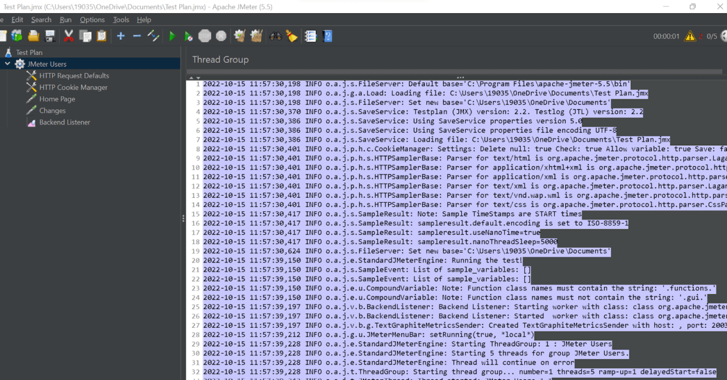Click the Cut icon in the toolbar

69,35
